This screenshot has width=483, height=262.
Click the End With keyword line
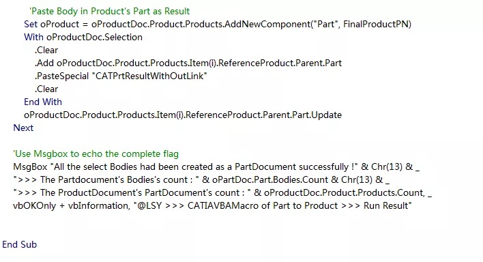pyautogui.click(x=43, y=102)
